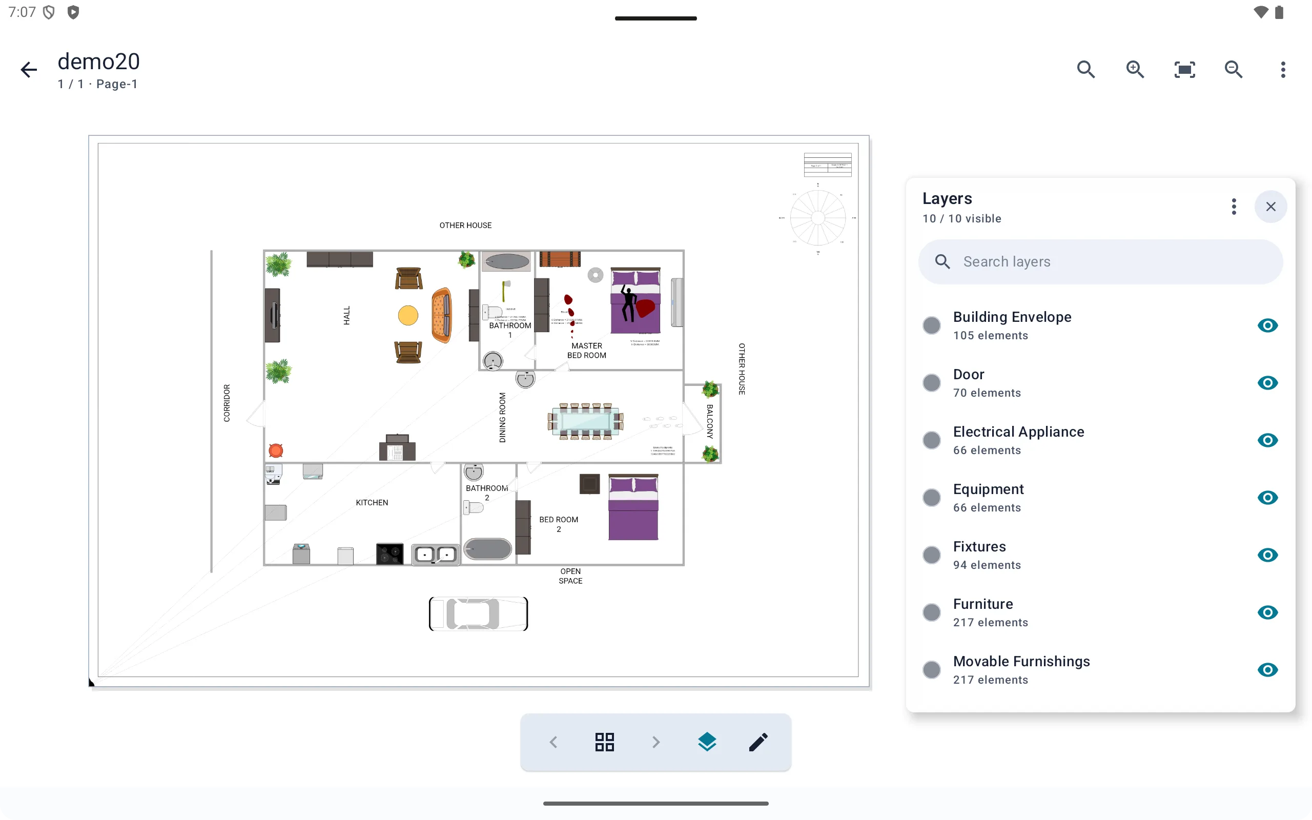Image resolution: width=1312 pixels, height=820 pixels.
Task: Select the Door layer name
Action: [969, 374]
